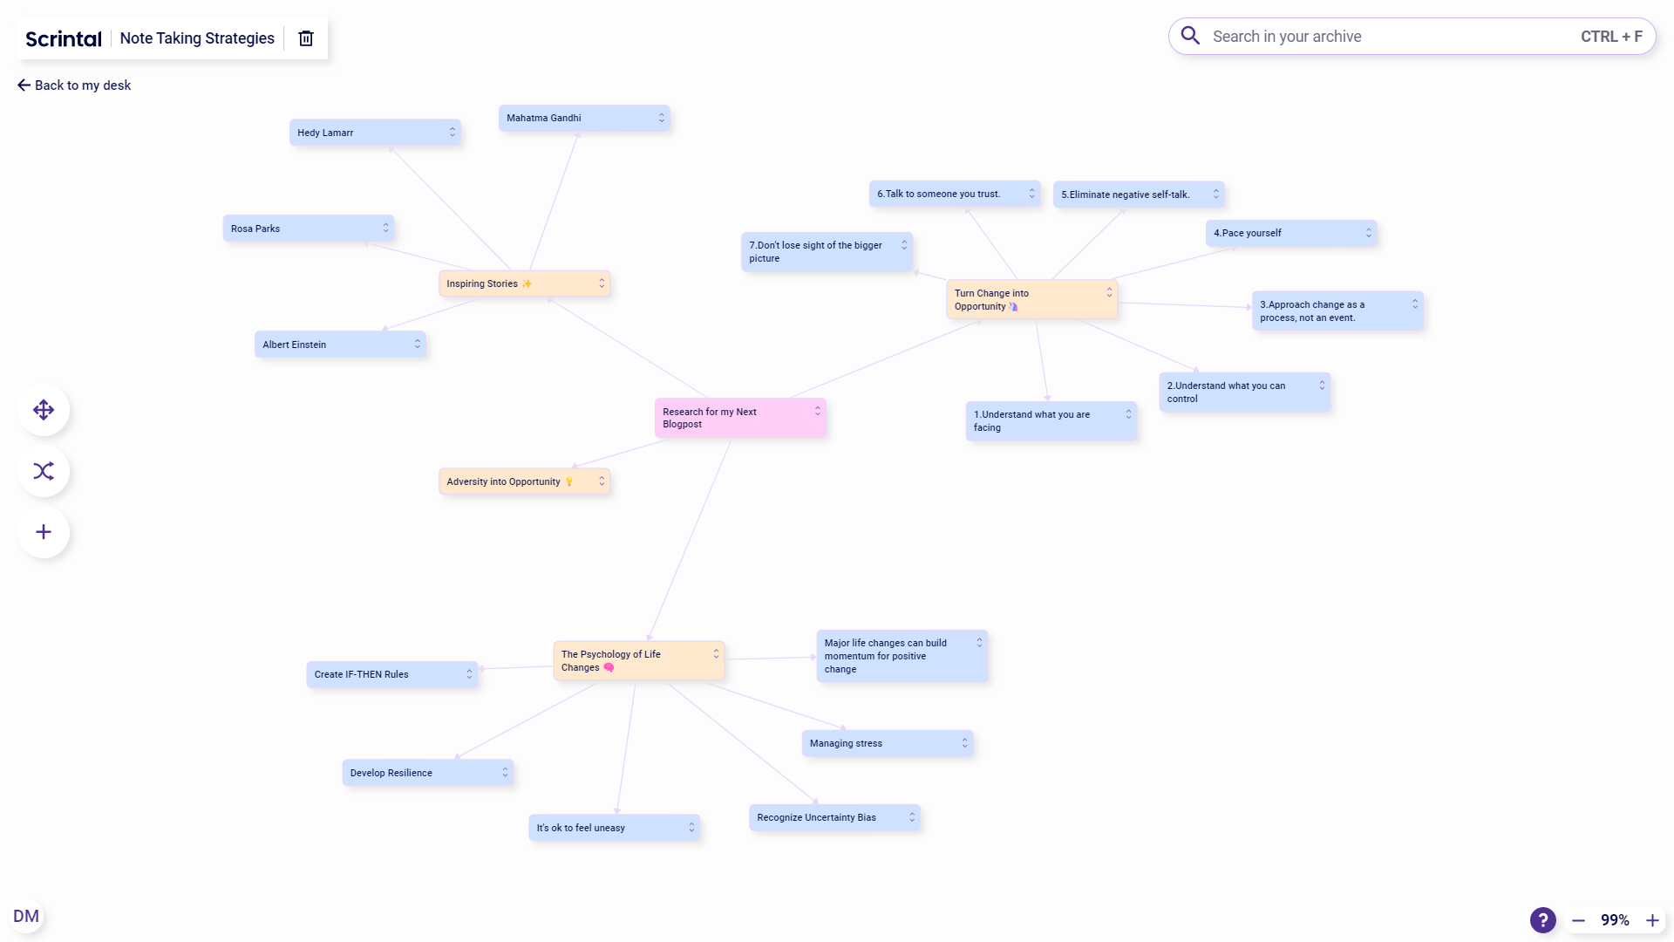The image size is (1674, 942).
Task: Click the trash delete board icon
Action: click(x=306, y=38)
